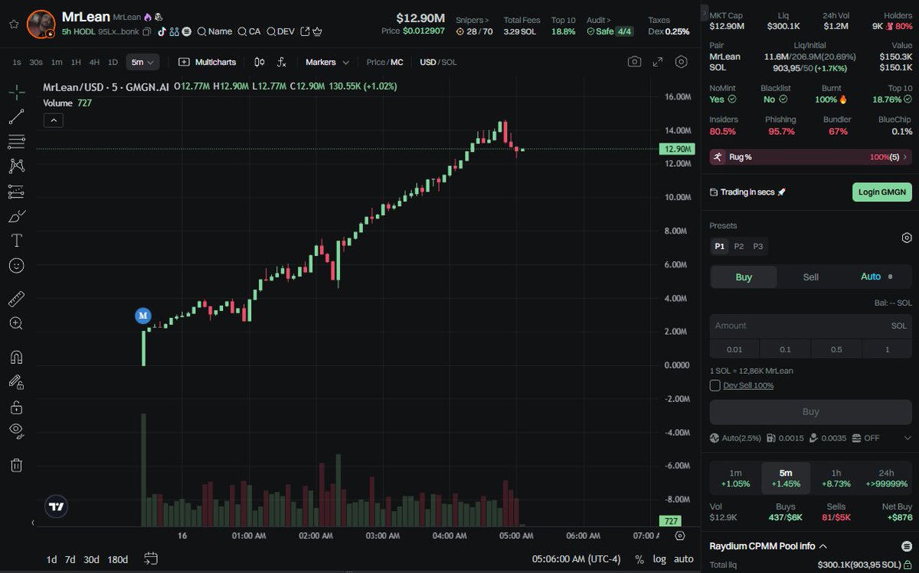Open the Fibonacci horizontal lines tool
Viewport: 919px width, 573px height.
click(17, 142)
